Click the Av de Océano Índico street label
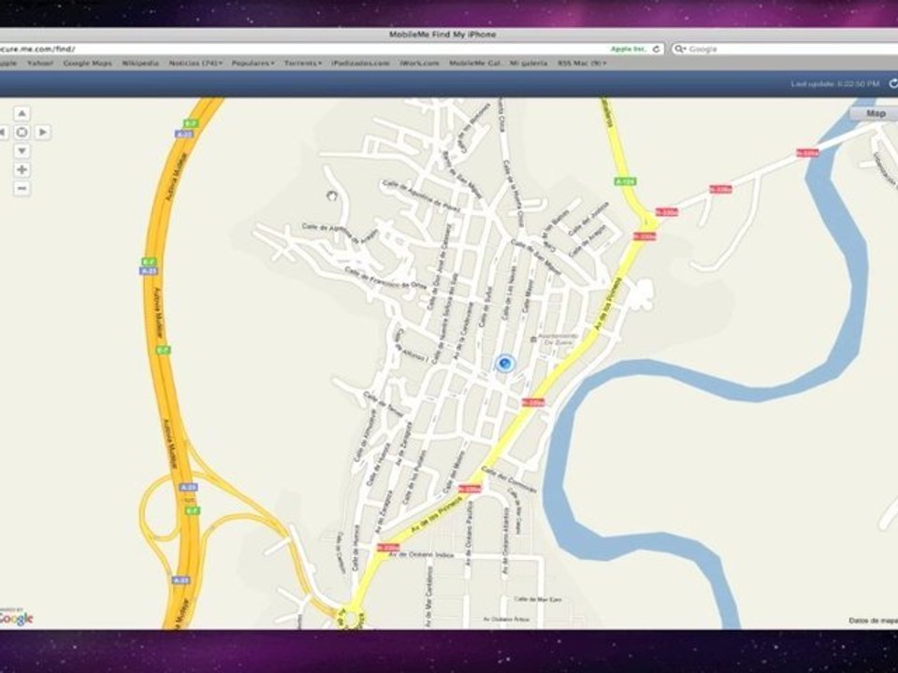898x673 pixels. pos(422,555)
